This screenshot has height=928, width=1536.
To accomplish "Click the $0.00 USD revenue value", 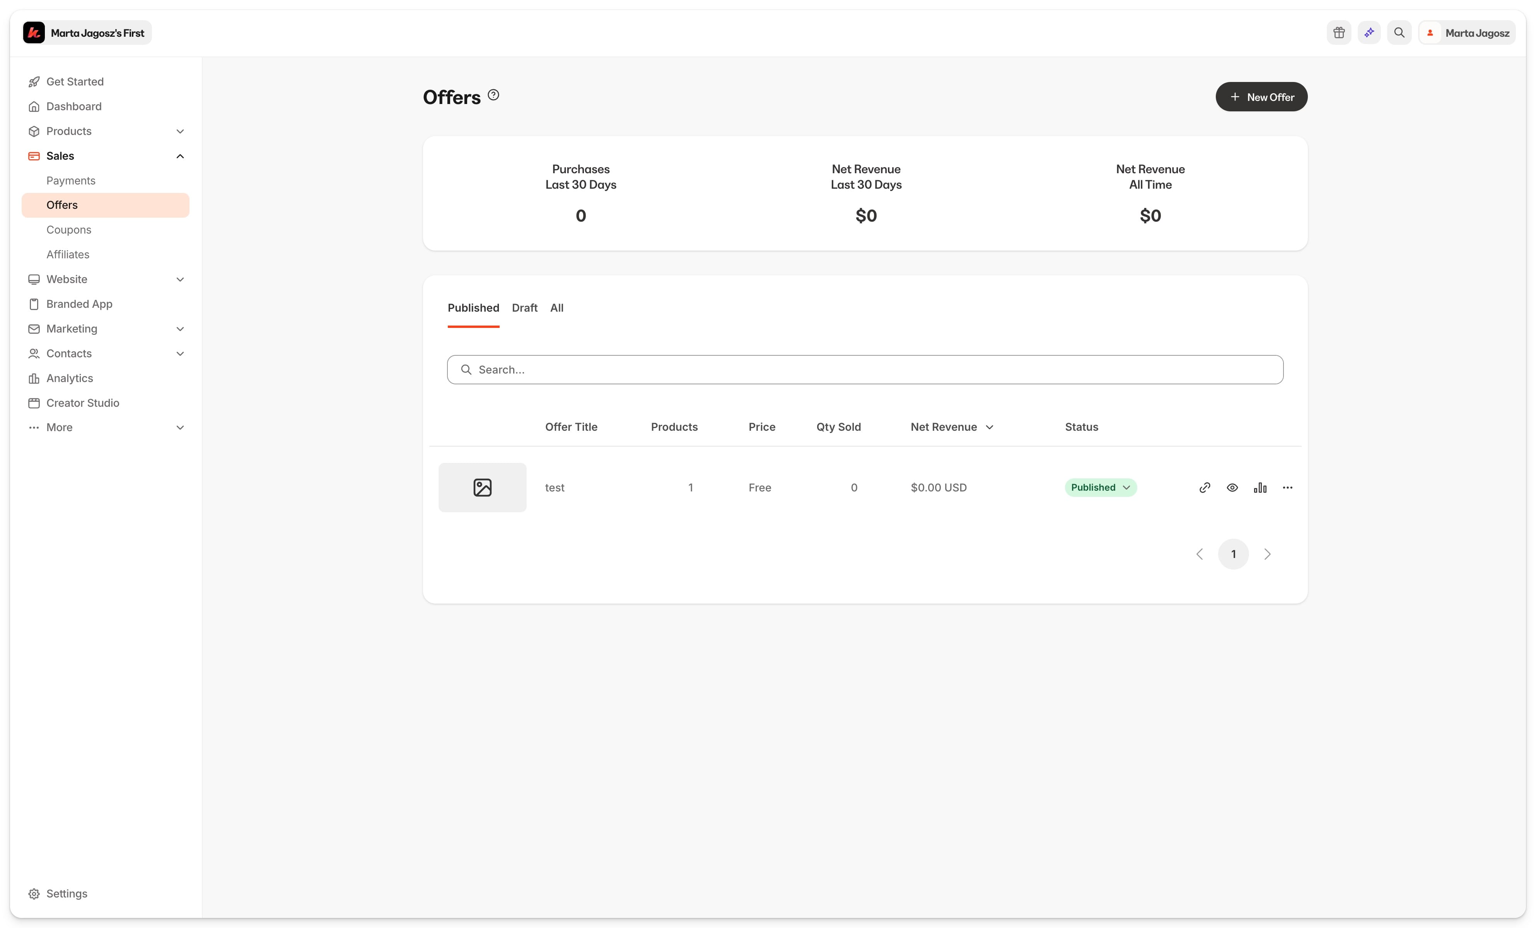I will 939,487.
